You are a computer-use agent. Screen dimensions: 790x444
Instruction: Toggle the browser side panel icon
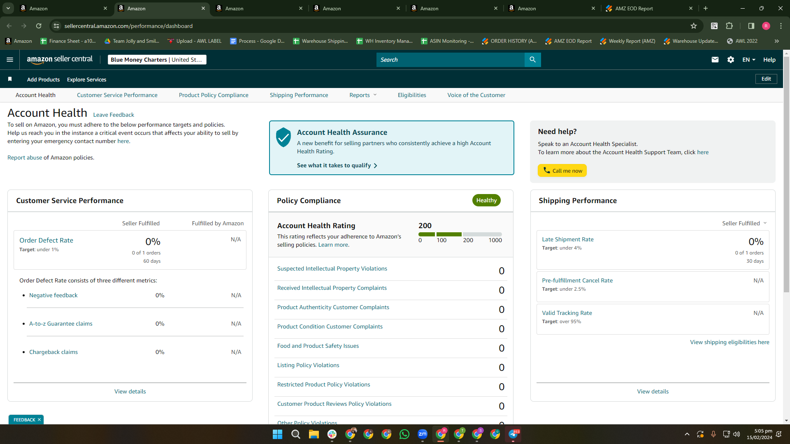pyautogui.click(x=751, y=26)
